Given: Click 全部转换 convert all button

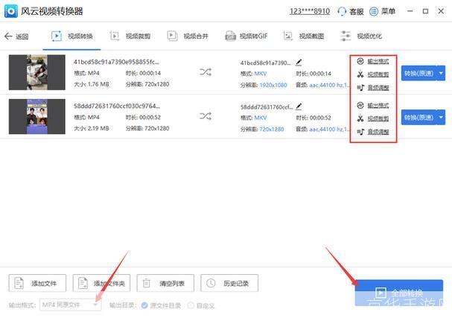Looking at the screenshot, I should pos(399,293).
